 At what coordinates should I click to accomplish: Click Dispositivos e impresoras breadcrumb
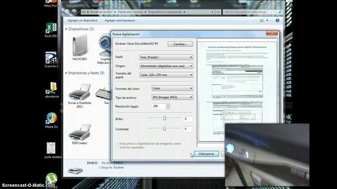165,12
